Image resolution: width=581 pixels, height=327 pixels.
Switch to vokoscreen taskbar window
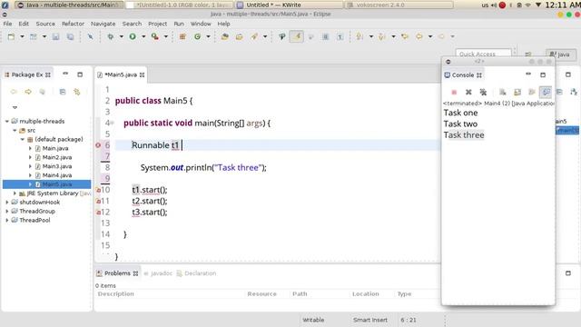click(399, 5)
